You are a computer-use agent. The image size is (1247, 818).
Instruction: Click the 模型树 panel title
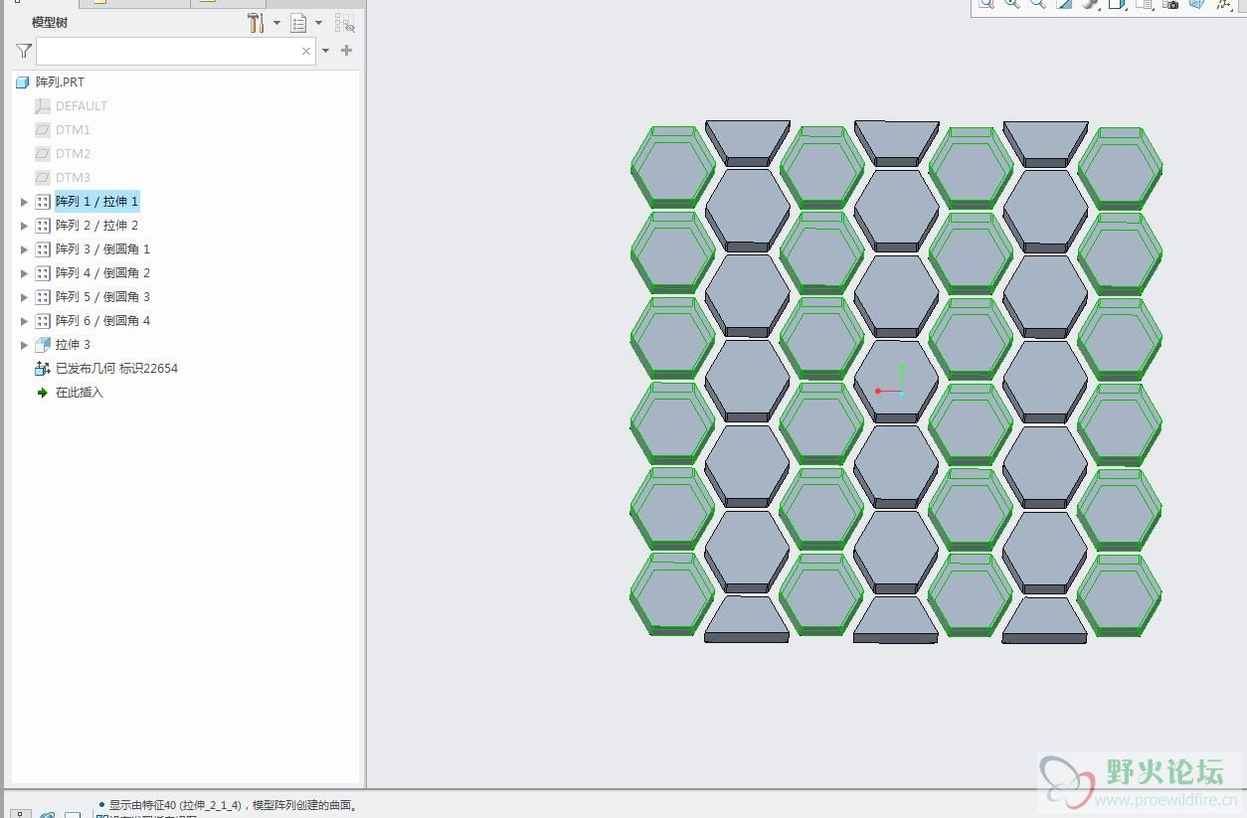(50, 22)
